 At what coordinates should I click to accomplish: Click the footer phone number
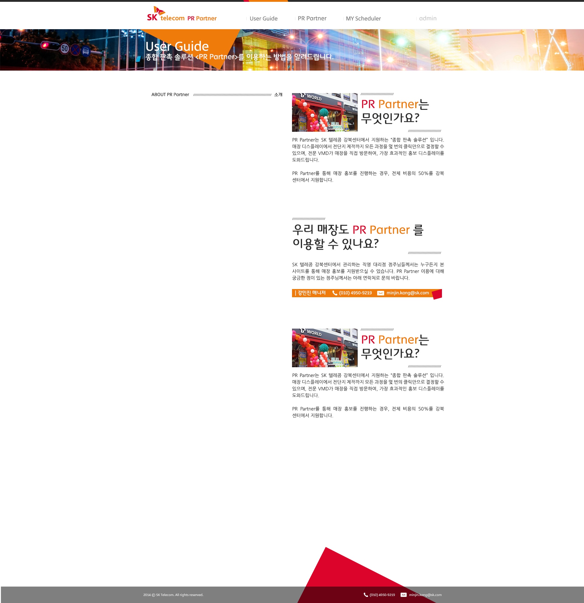pos(382,595)
